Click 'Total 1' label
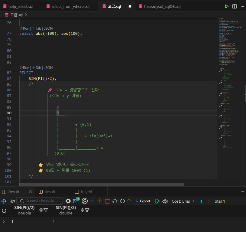 tap(219, 201)
